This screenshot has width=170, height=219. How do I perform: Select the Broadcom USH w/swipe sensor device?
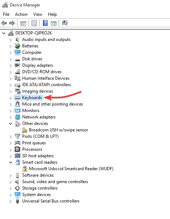tap(58, 130)
